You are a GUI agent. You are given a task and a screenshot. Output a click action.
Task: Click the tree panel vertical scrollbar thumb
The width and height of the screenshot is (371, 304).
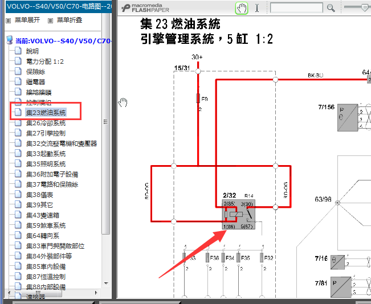[106, 123]
